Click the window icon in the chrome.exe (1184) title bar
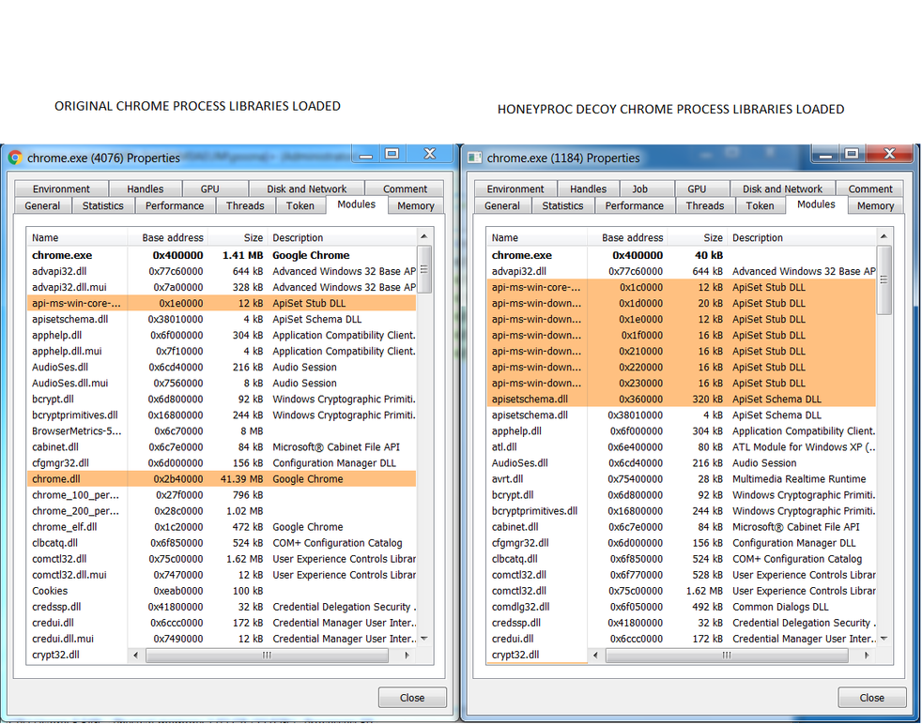This screenshot has height=724, width=922. [x=475, y=158]
